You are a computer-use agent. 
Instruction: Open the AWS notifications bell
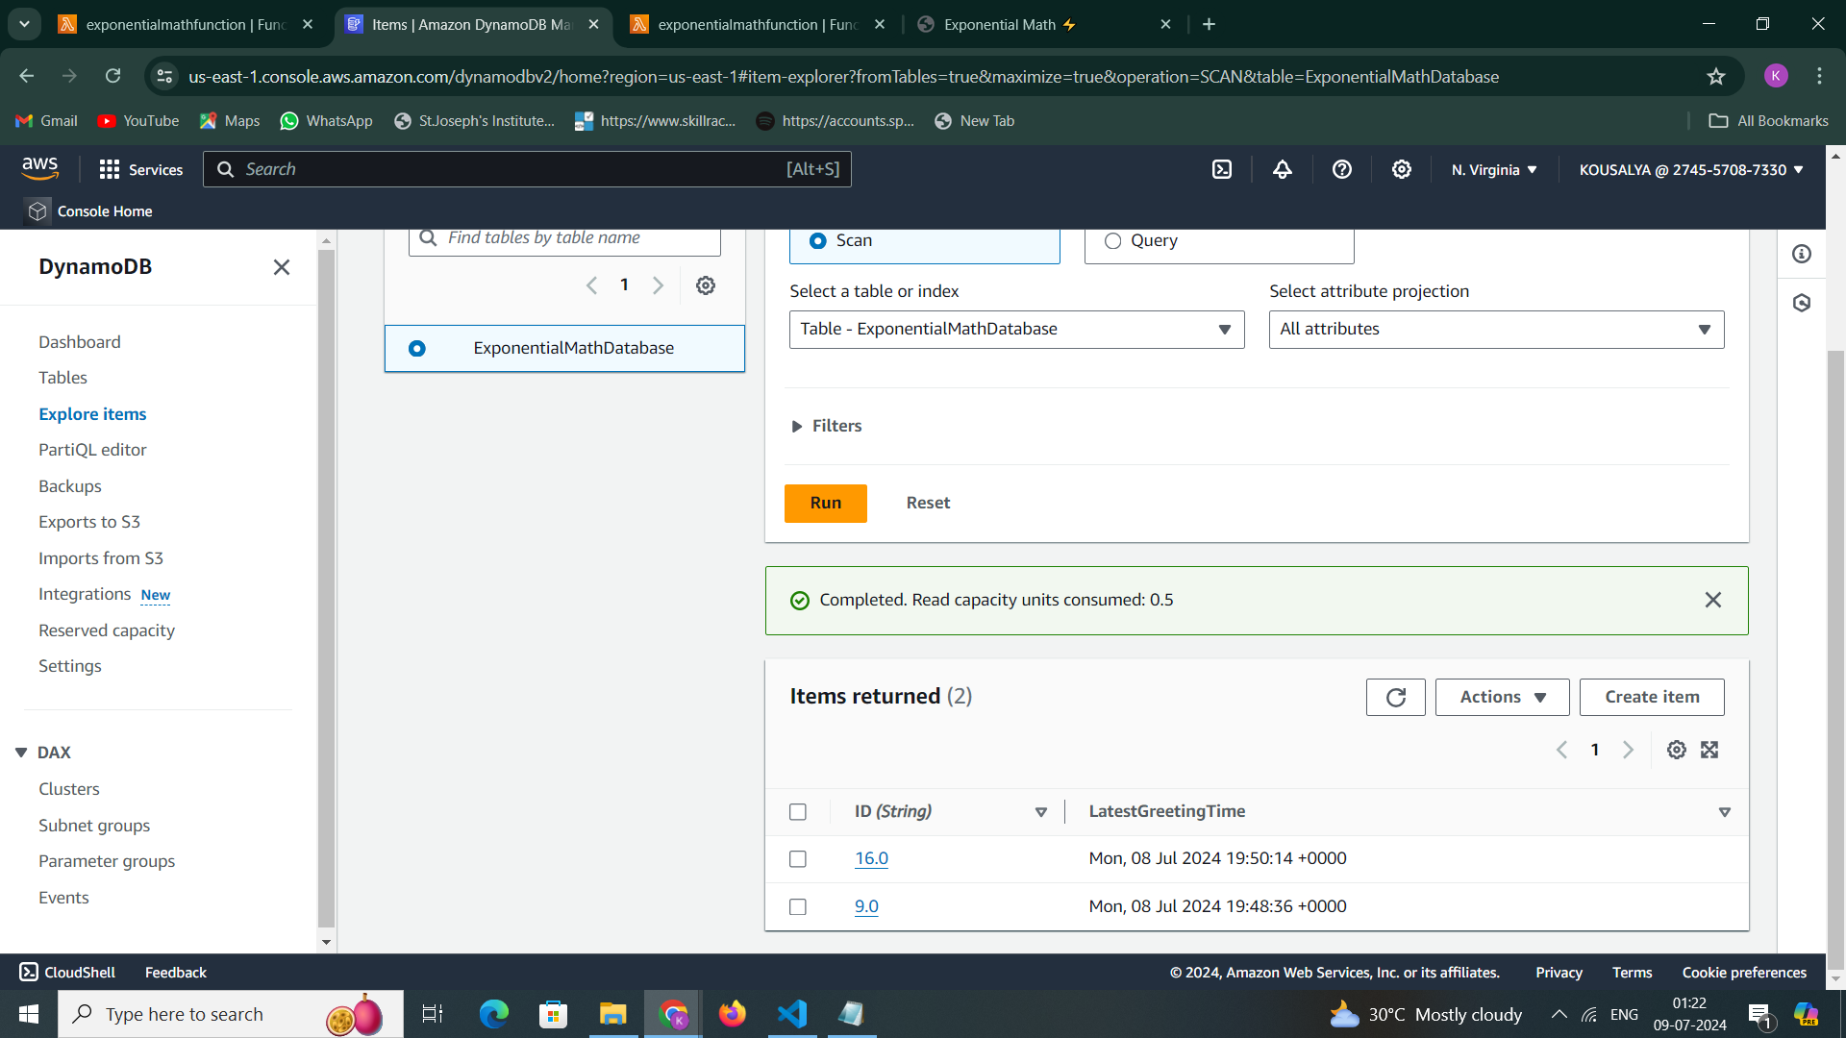[1282, 170]
